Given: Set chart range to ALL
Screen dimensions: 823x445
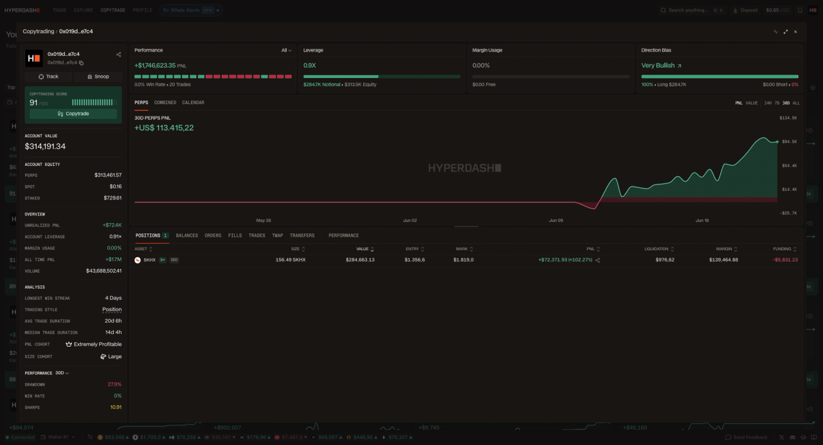Looking at the screenshot, I should [796, 103].
